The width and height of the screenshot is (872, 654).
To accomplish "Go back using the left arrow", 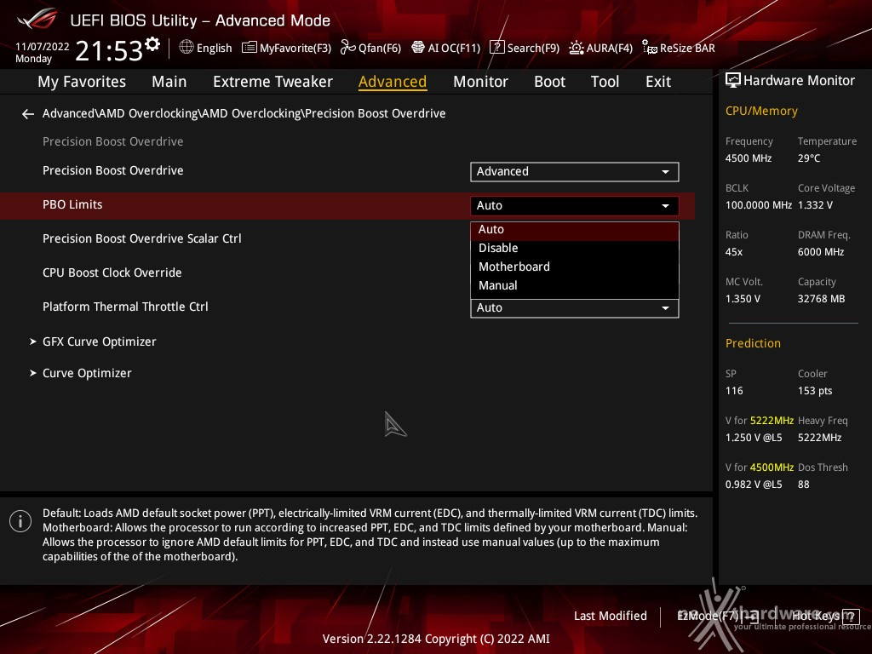I will [x=28, y=114].
